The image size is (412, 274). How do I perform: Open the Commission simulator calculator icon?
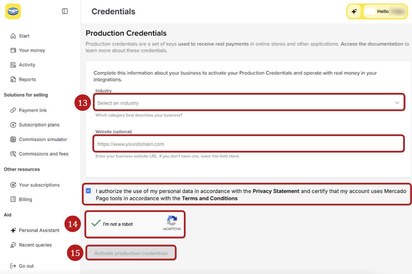pos(13,139)
